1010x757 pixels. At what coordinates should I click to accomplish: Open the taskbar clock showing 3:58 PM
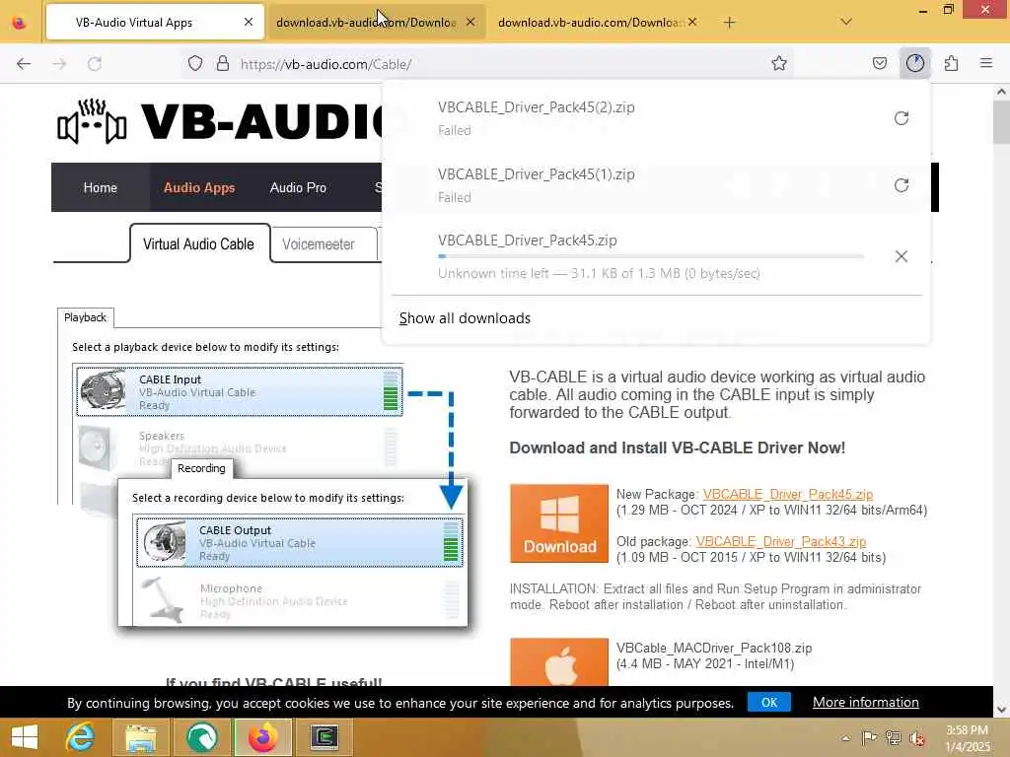click(967, 737)
